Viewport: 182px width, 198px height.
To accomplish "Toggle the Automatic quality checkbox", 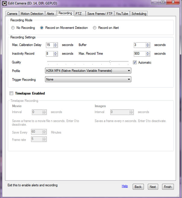I will (135, 62).
